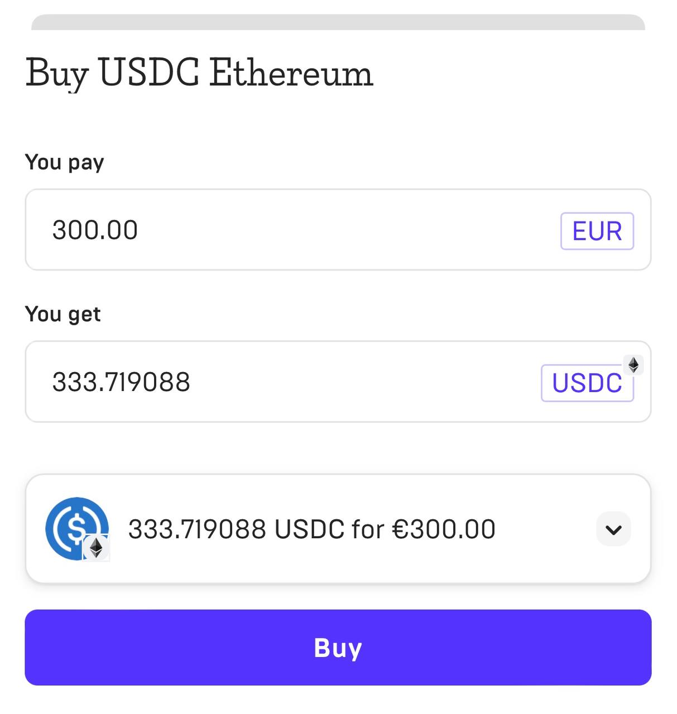677x714 pixels.
Task: Click the 333.719088 value in get box
Action: point(121,382)
